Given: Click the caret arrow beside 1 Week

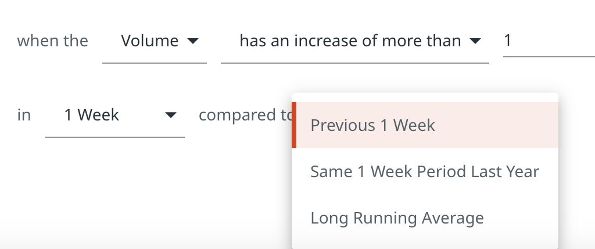Looking at the screenshot, I should 170,116.
